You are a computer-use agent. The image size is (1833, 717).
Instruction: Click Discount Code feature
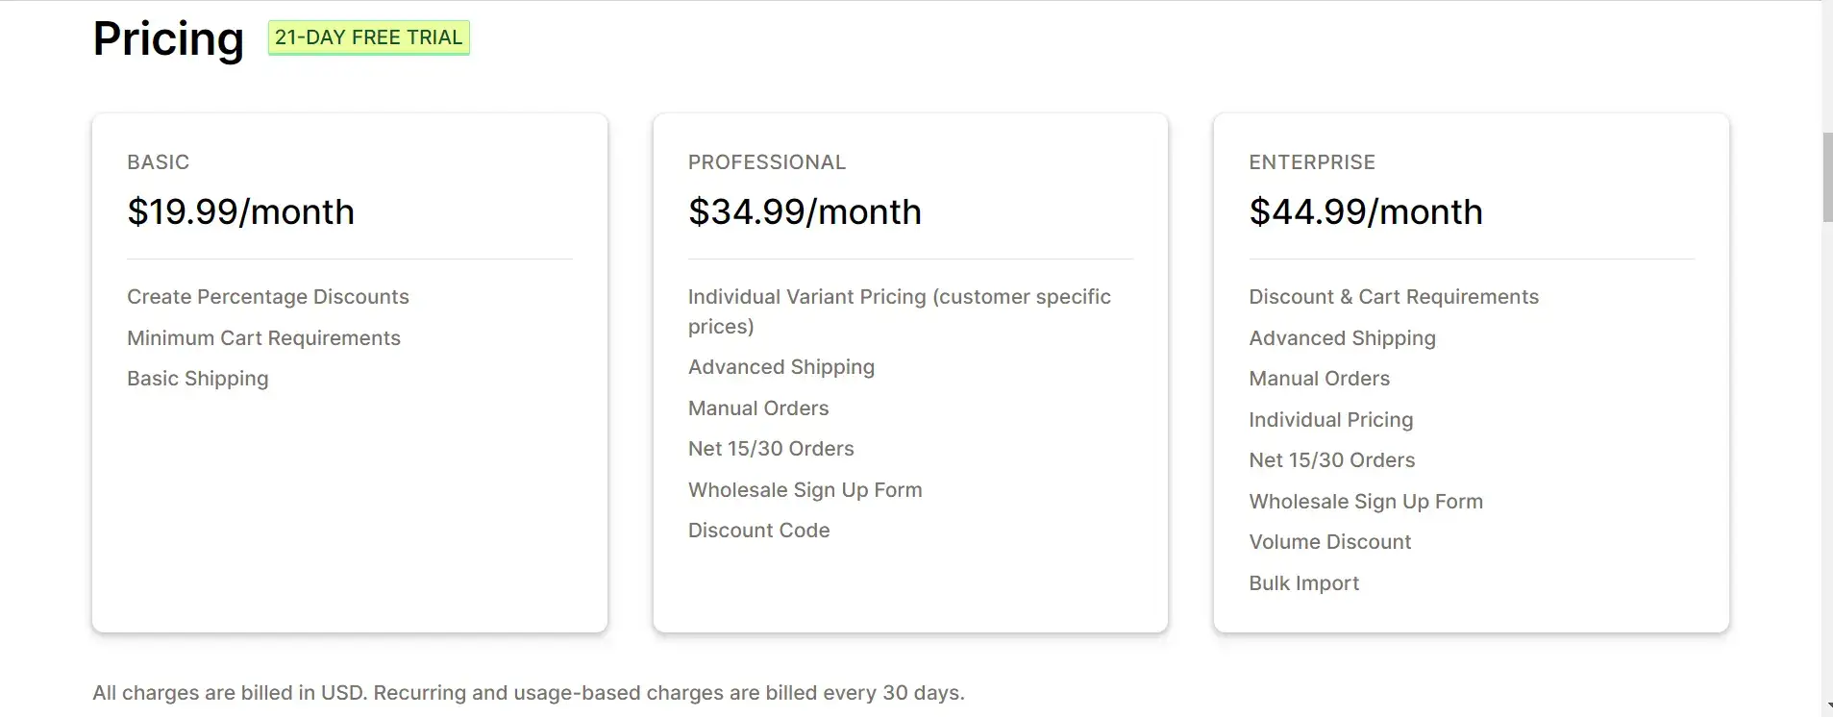click(759, 531)
